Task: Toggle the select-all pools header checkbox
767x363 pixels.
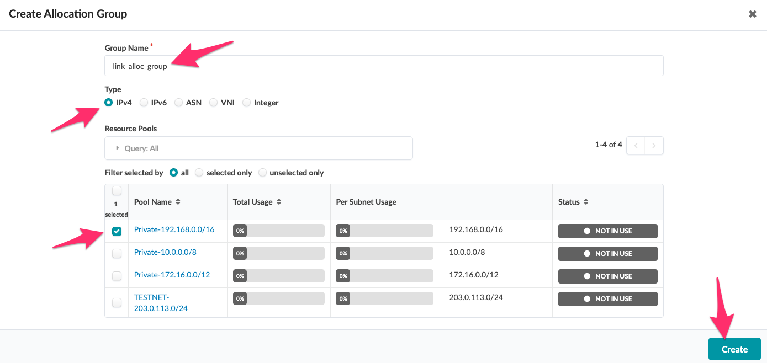Action: click(117, 191)
